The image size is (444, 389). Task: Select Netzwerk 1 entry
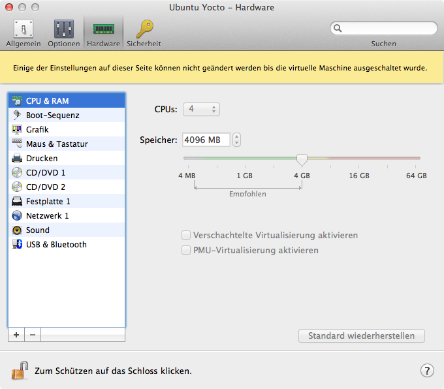point(67,216)
